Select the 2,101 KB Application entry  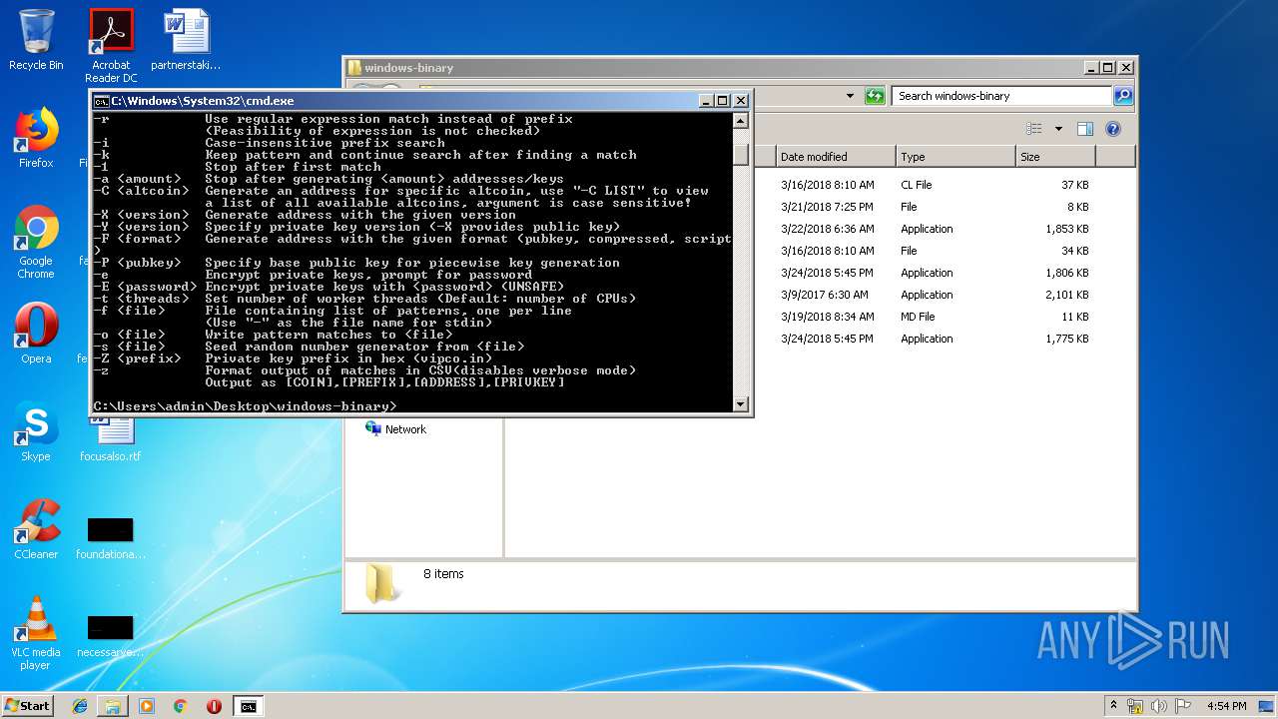click(819, 295)
